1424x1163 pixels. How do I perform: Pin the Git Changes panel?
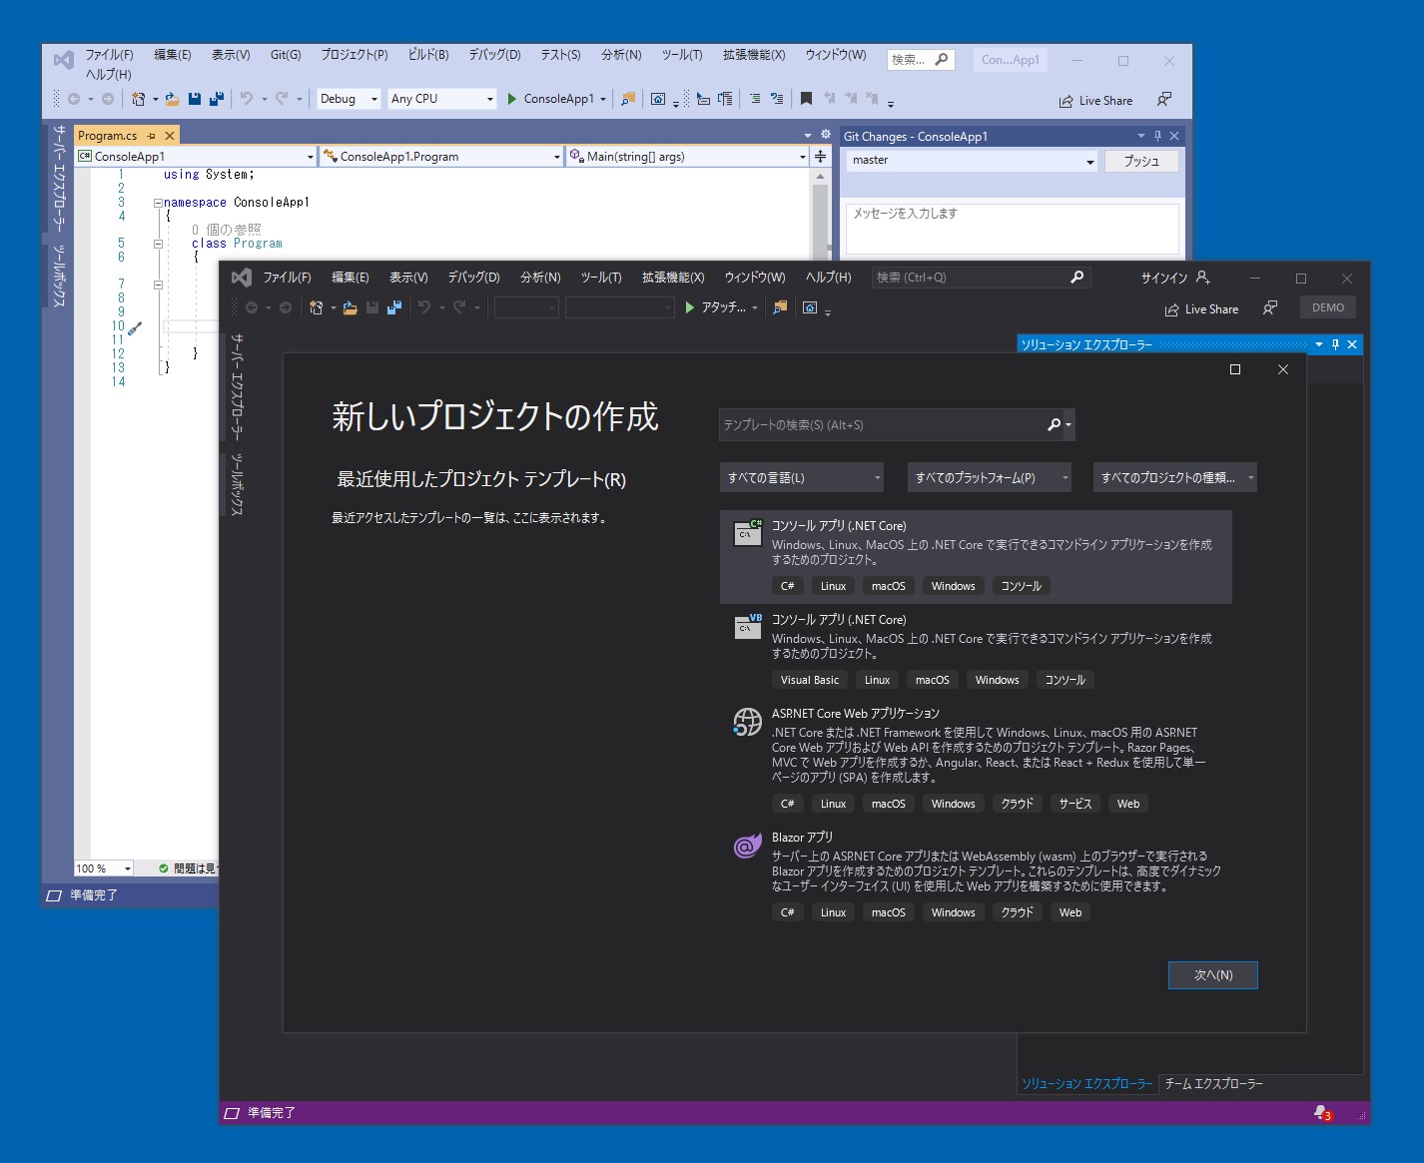click(x=1156, y=136)
